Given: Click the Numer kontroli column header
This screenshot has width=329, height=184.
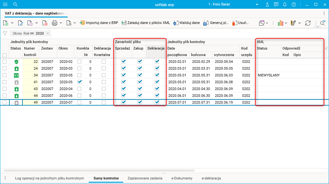Looking at the screenshot, I should (x=31, y=52).
